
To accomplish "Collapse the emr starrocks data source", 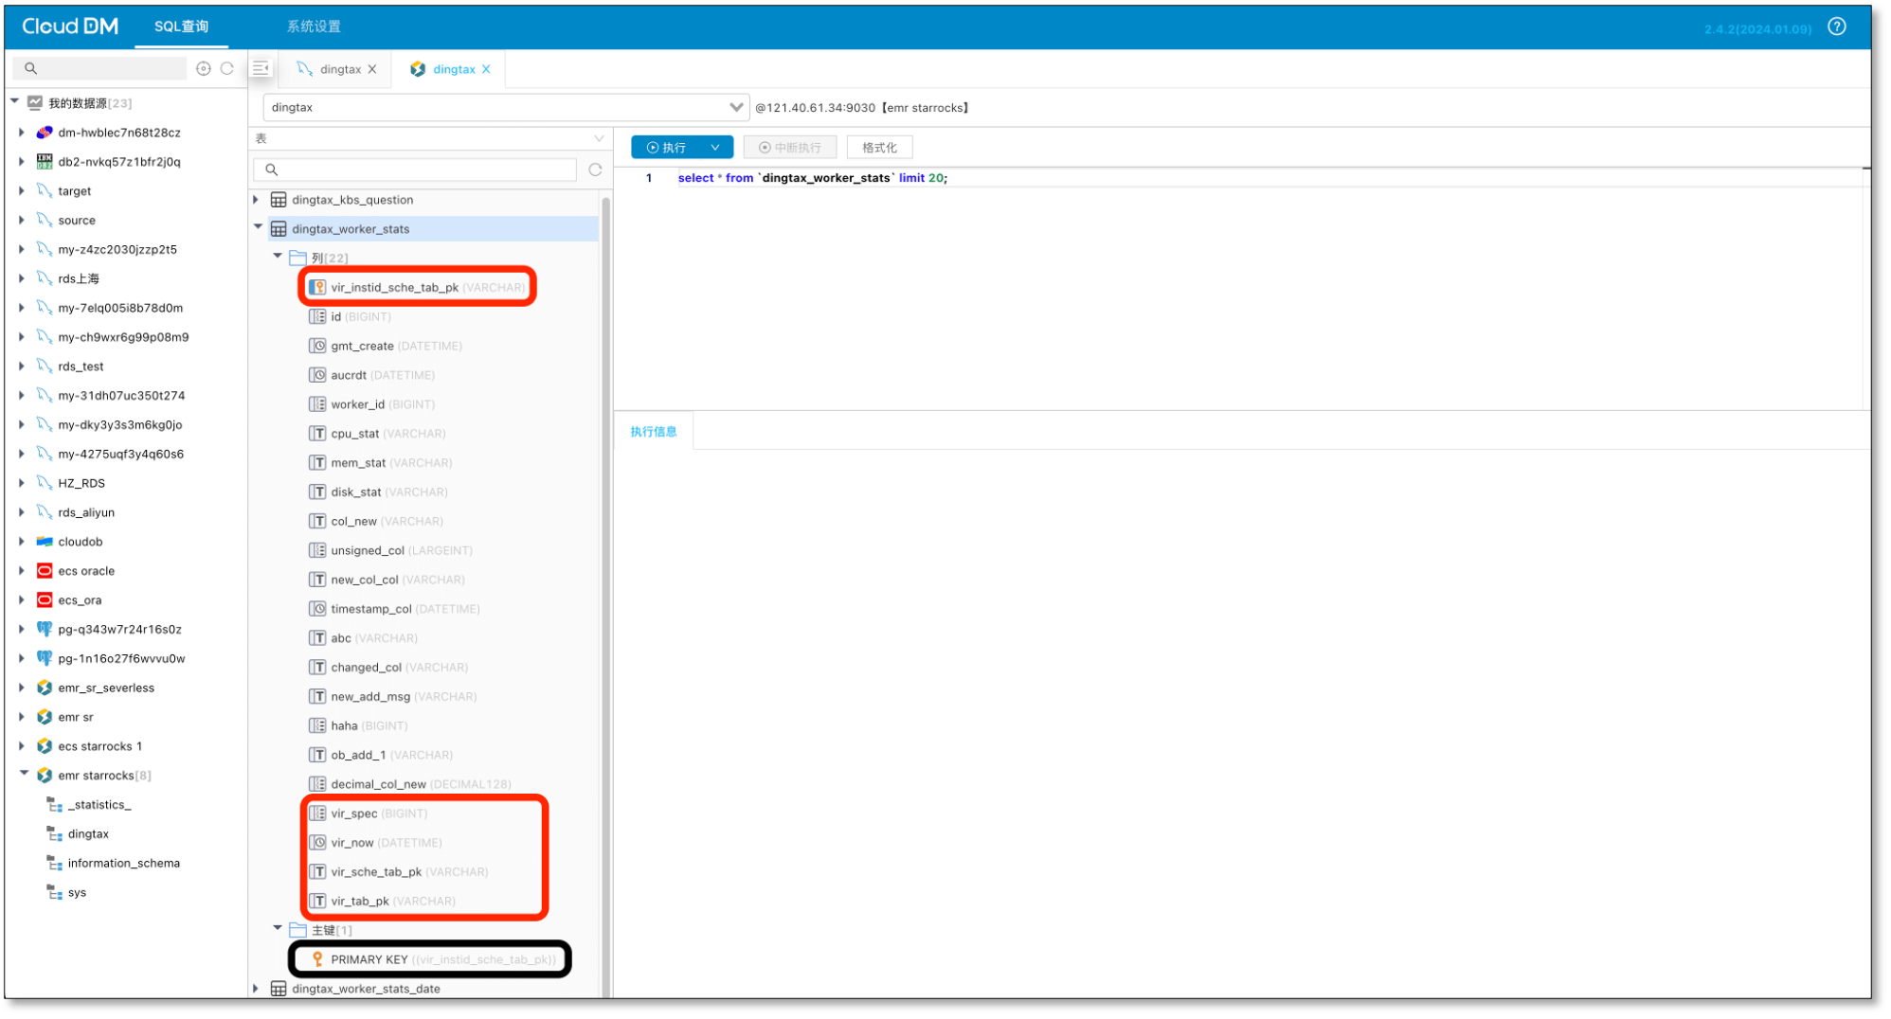I will click(24, 775).
